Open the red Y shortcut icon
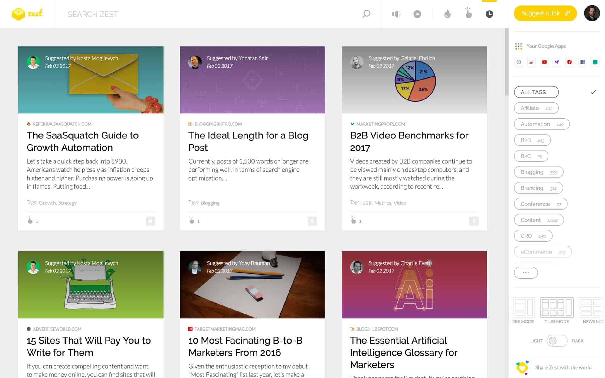The height and width of the screenshot is (378, 605). point(570,62)
